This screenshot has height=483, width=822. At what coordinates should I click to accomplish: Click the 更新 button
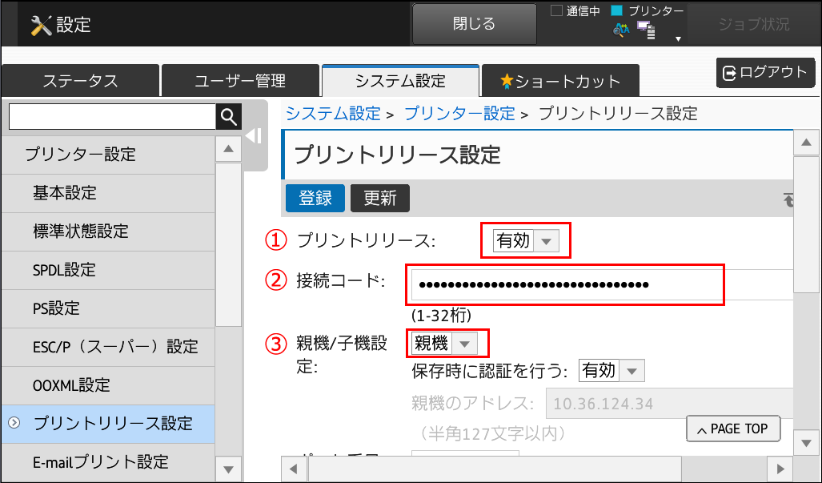380,198
